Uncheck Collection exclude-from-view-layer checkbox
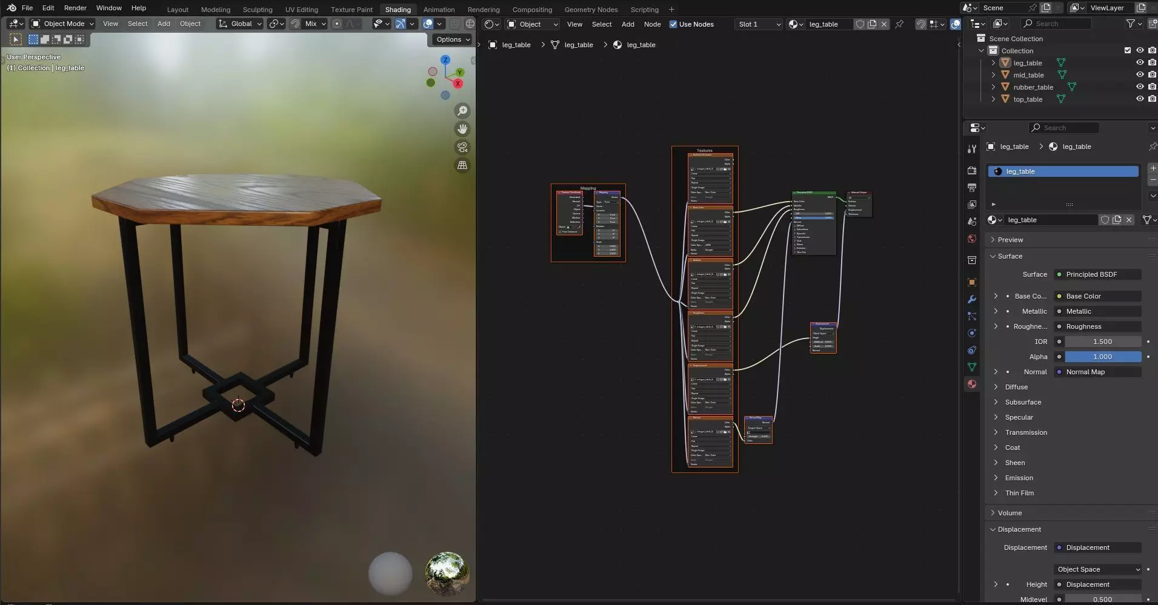Viewport: 1158px width, 605px height. coord(1127,51)
